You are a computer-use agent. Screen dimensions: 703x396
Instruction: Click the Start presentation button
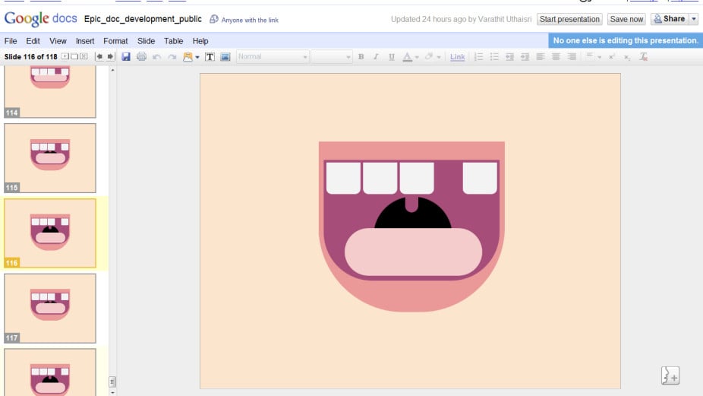pyautogui.click(x=569, y=19)
